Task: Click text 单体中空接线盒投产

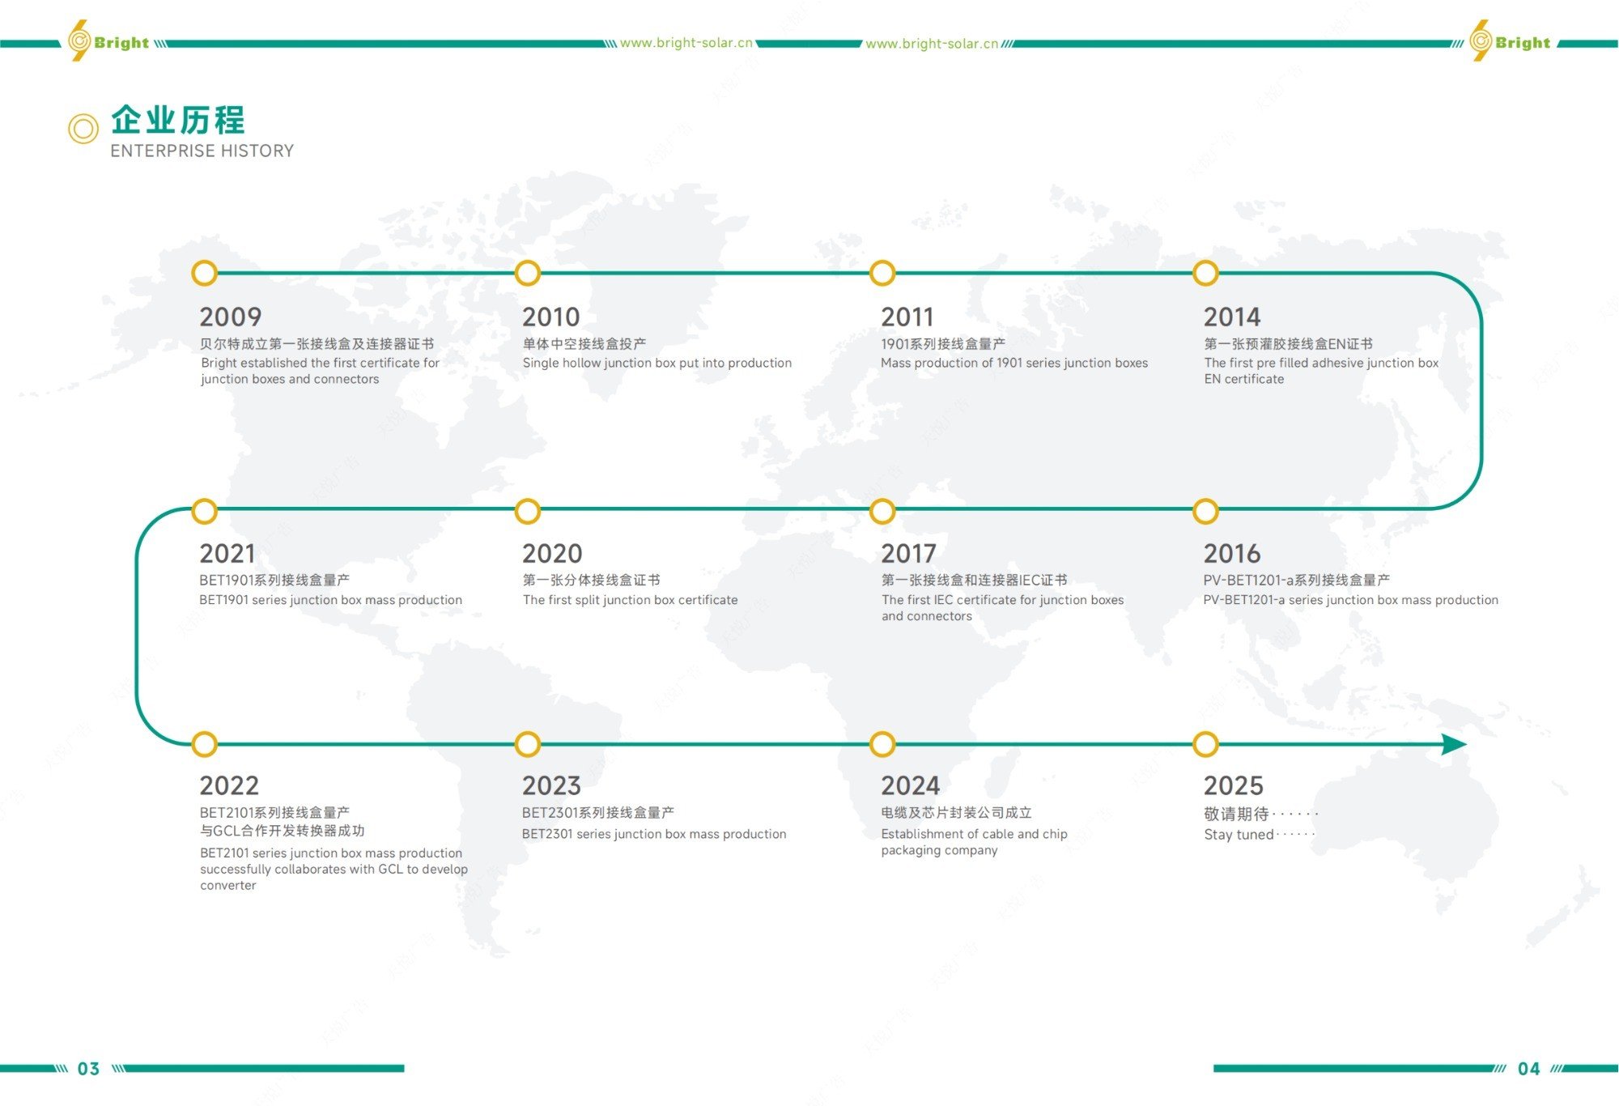Action: [x=584, y=344]
